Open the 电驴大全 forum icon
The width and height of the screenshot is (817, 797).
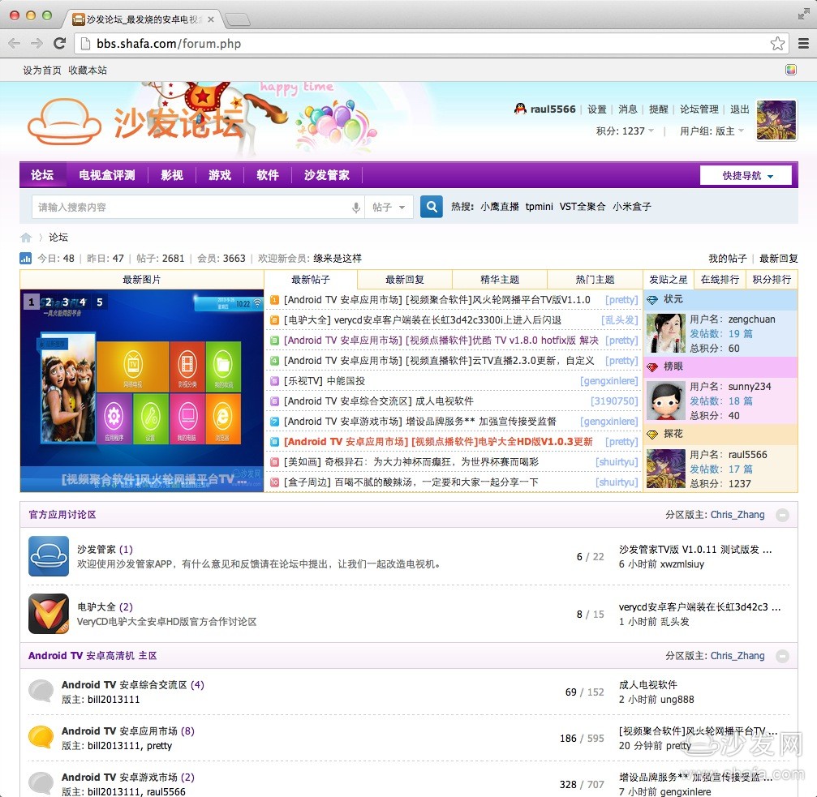coord(49,613)
